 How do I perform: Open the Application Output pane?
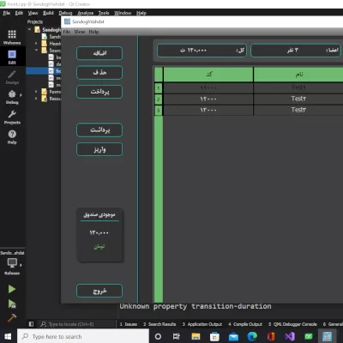click(x=202, y=324)
